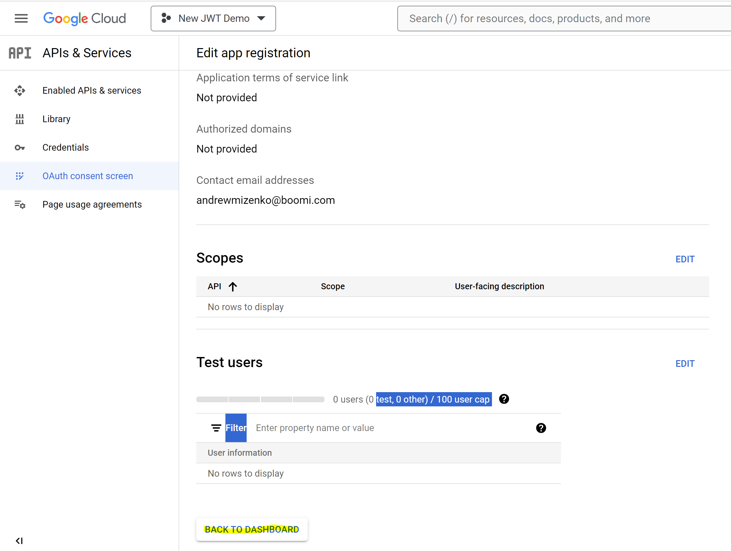Click the test user cap progress bar
Screen dimensions: 731x551
coord(260,399)
